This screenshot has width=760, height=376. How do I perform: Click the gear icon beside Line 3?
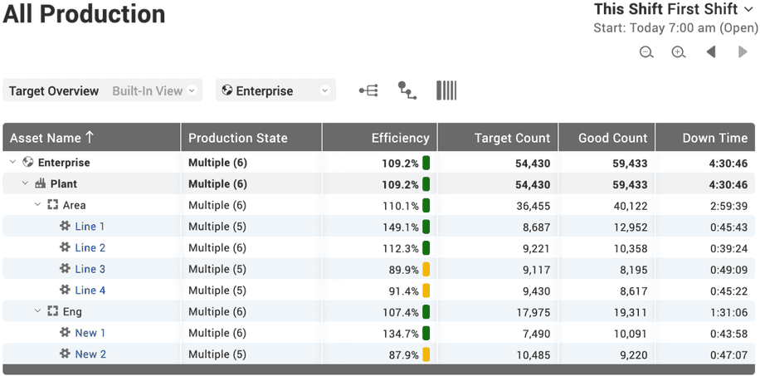[65, 269]
